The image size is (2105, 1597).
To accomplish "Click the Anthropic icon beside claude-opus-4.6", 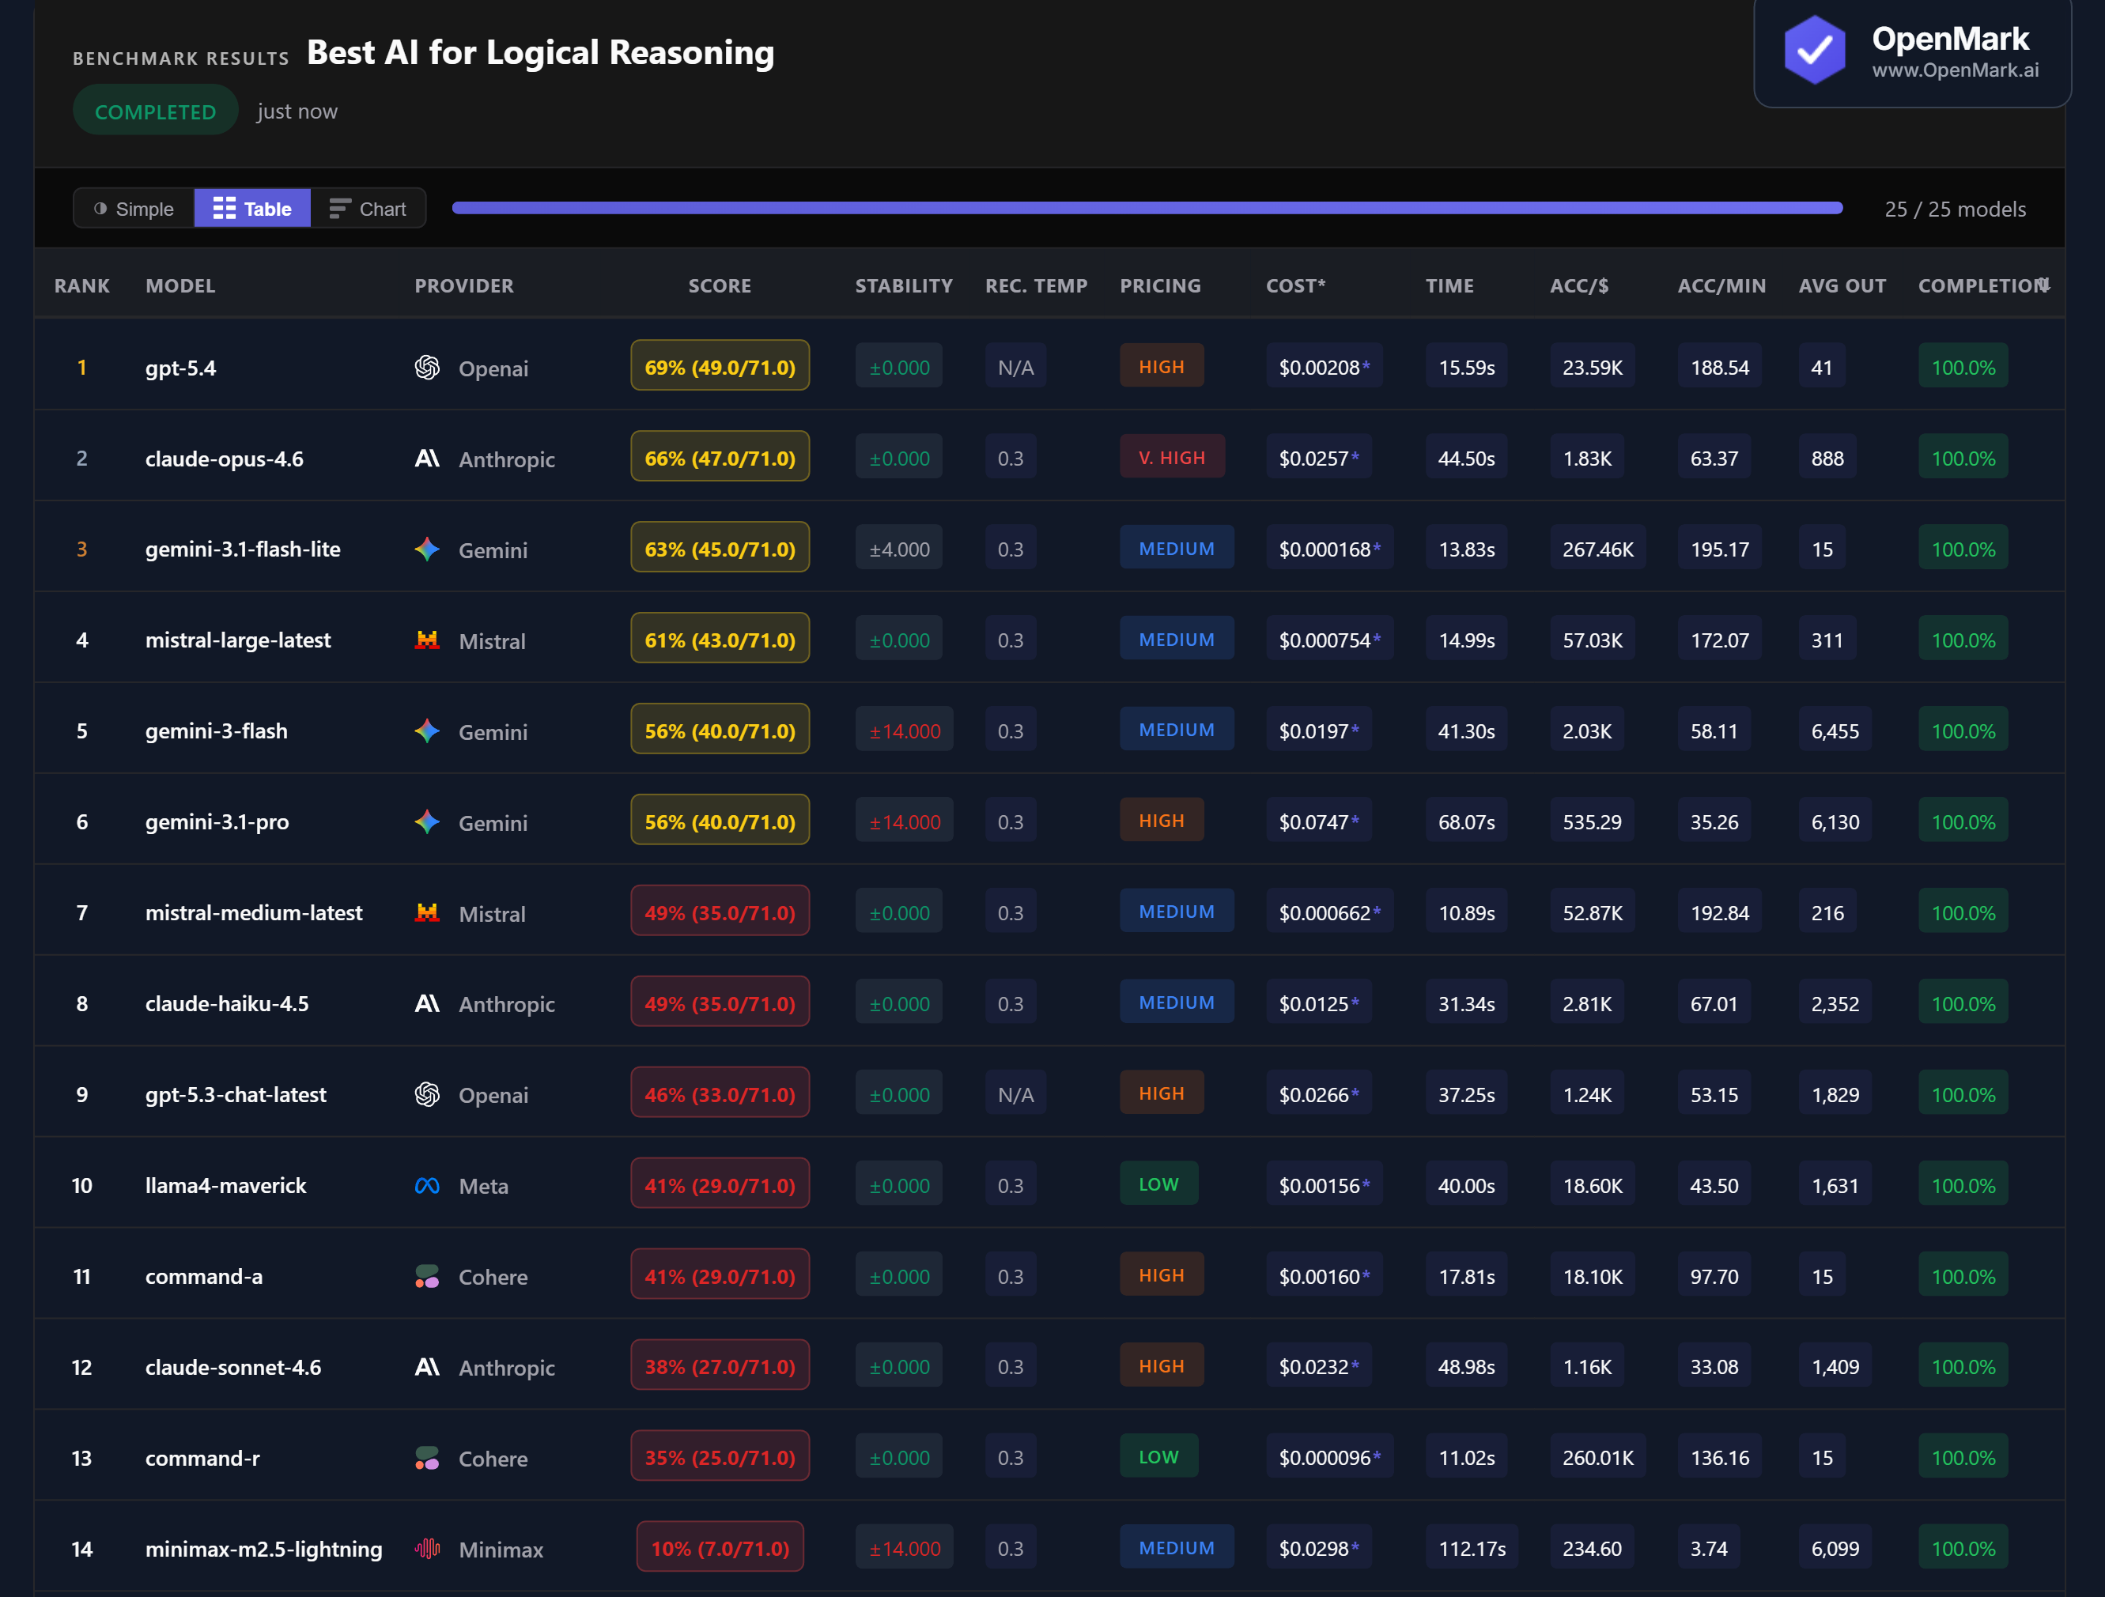I will (427, 459).
